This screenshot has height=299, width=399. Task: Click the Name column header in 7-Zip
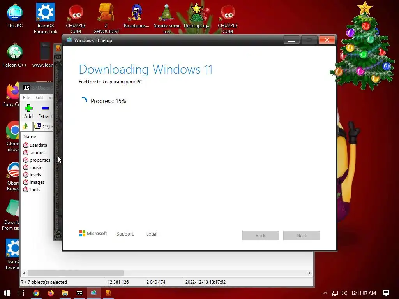[x=30, y=137]
